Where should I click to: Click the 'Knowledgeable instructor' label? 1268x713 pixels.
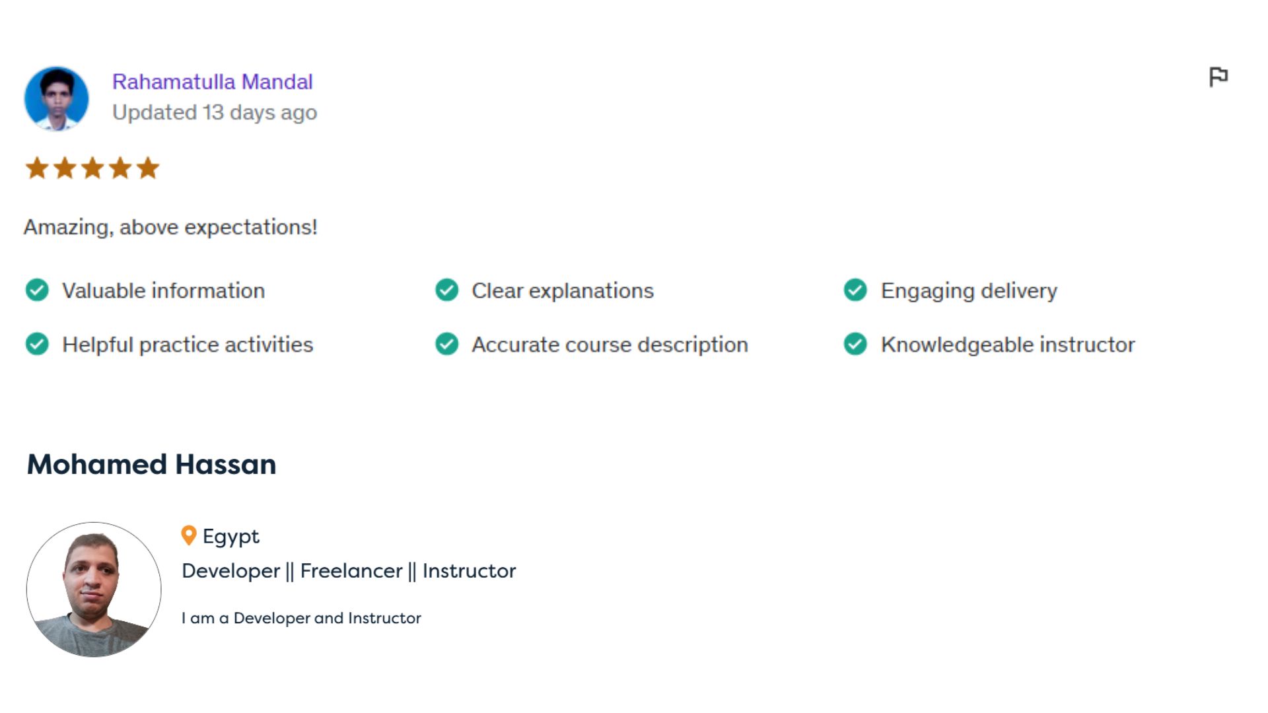point(1008,345)
